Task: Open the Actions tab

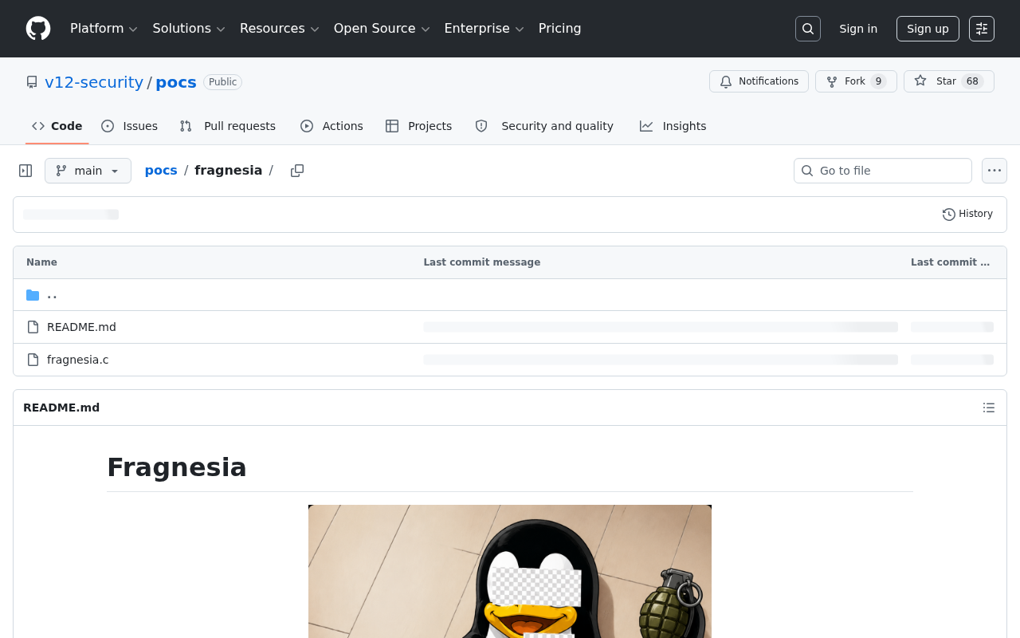Action: point(331,126)
